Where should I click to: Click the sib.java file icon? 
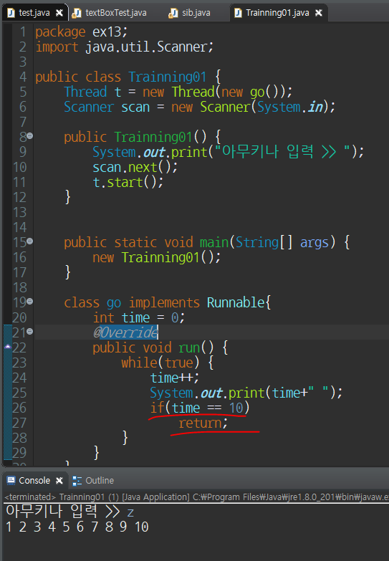tap(173, 13)
